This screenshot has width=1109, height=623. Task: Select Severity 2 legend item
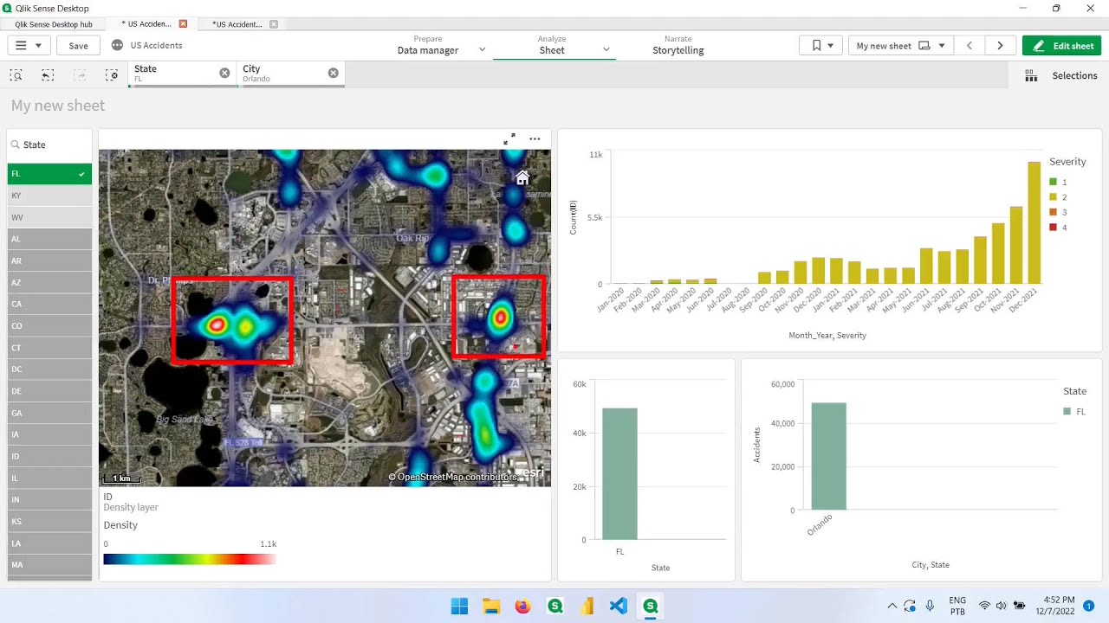click(1058, 197)
